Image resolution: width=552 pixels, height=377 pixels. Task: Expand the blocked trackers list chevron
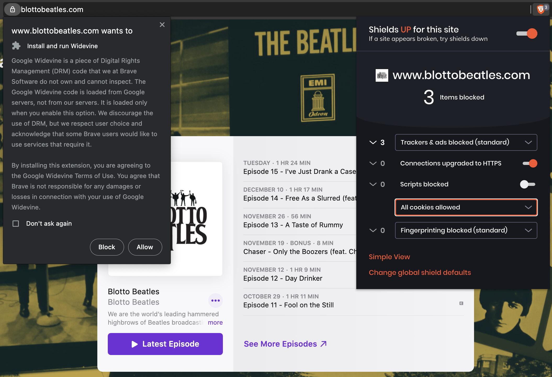[373, 142]
